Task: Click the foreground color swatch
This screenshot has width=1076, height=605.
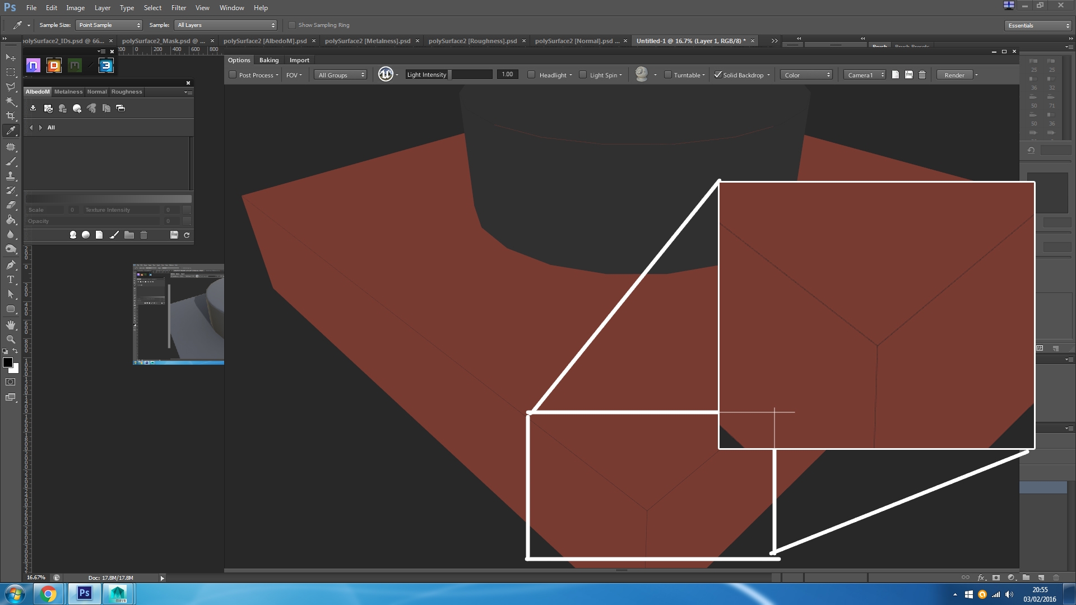Action: point(8,362)
